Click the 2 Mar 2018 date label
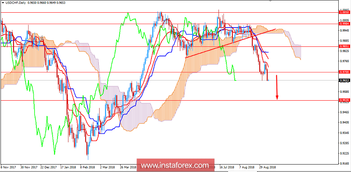Screen dimensions: 351x172 tap(107, 167)
